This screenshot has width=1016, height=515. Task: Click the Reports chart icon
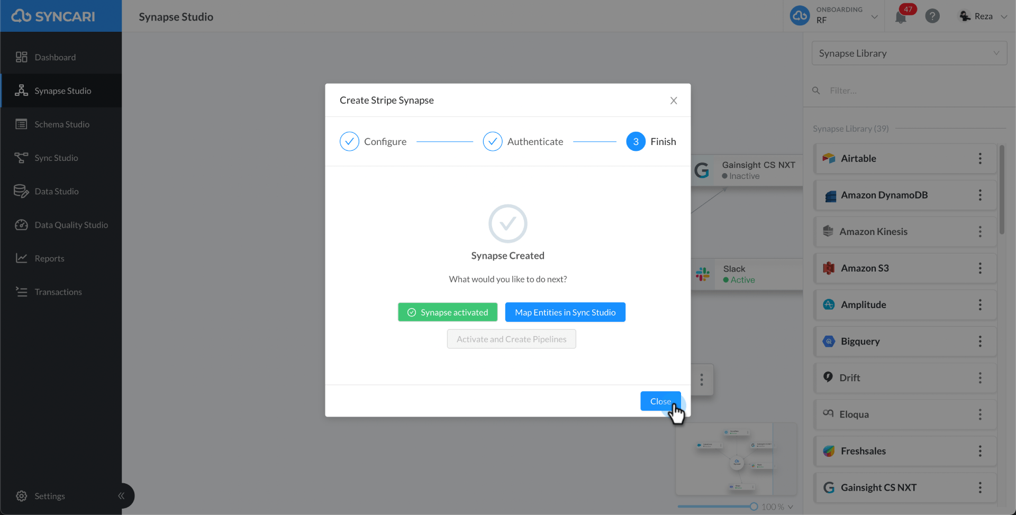(21, 258)
